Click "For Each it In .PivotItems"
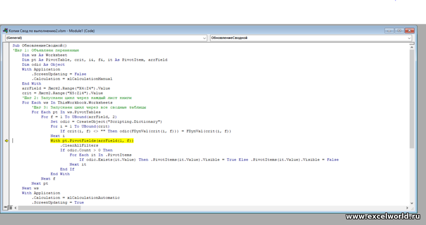 (x=101, y=155)
